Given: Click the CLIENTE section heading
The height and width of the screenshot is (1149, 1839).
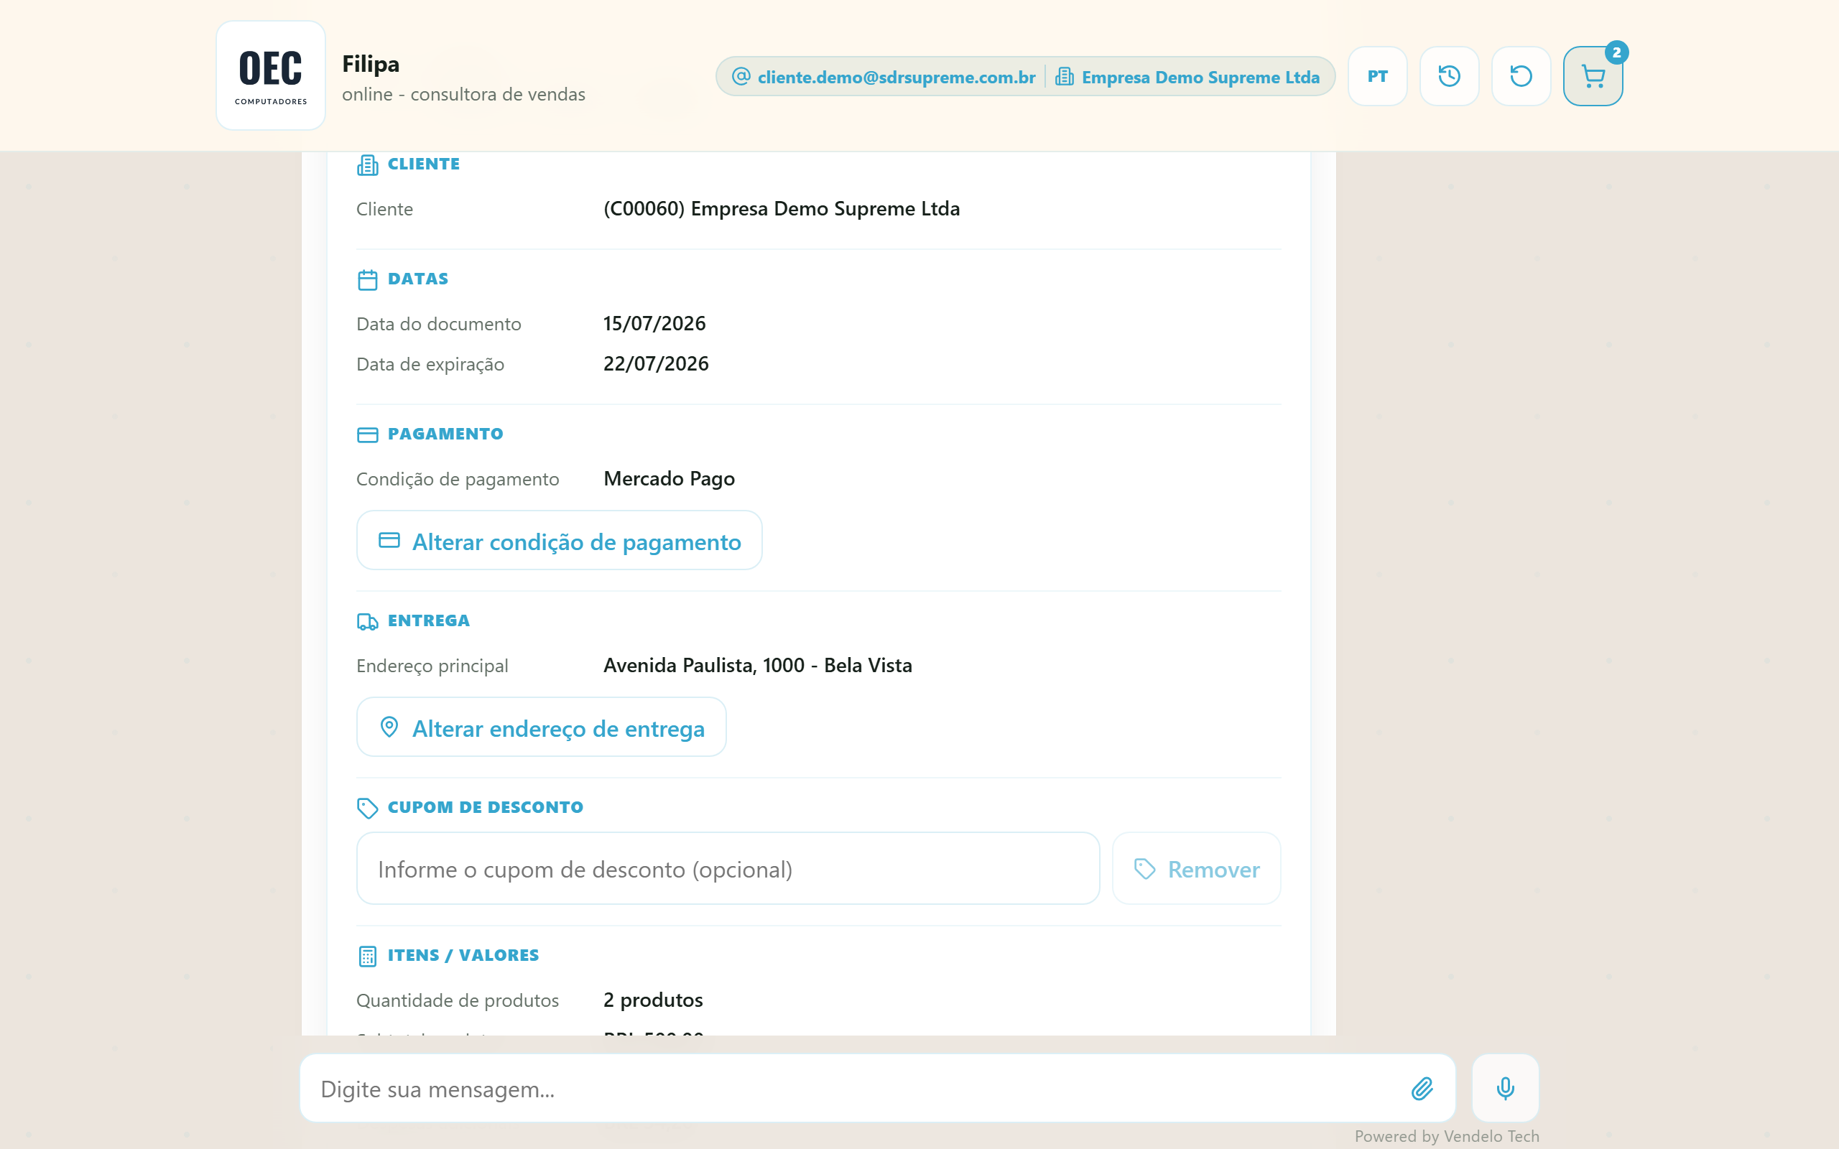Looking at the screenshot, I should click(x=423, y=164).
